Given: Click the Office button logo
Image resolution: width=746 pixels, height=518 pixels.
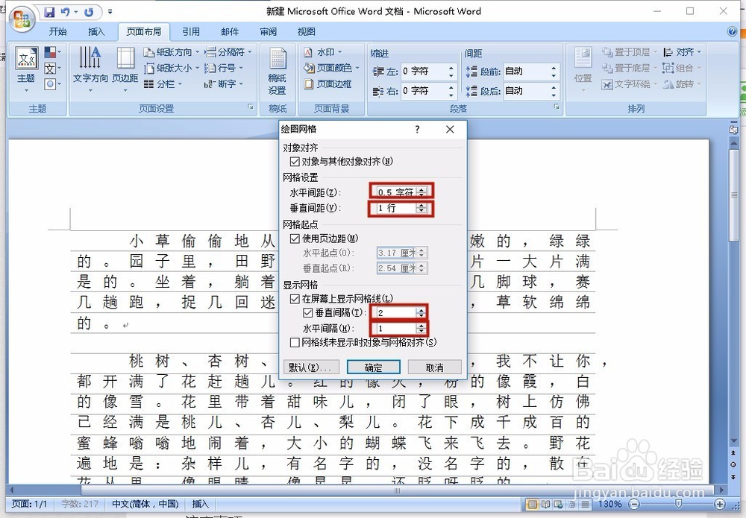Looking at the screenshot, I should click(22, 19).
